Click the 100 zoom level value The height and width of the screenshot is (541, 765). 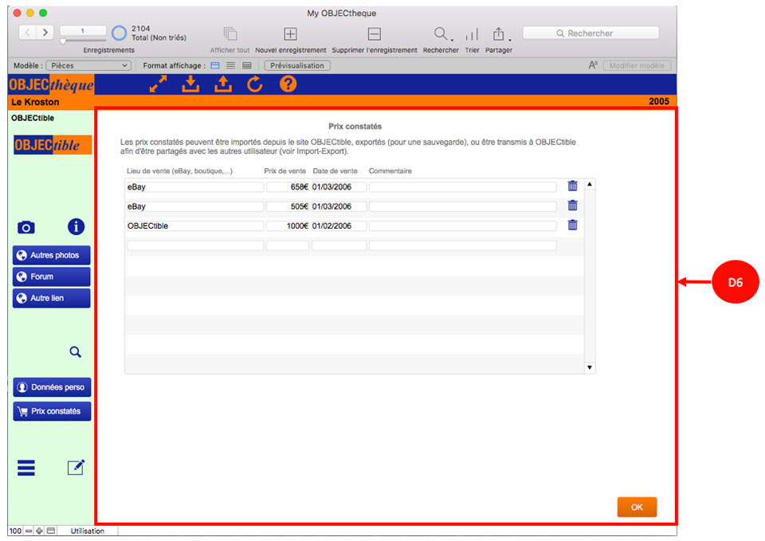click(x=16, y=531)
